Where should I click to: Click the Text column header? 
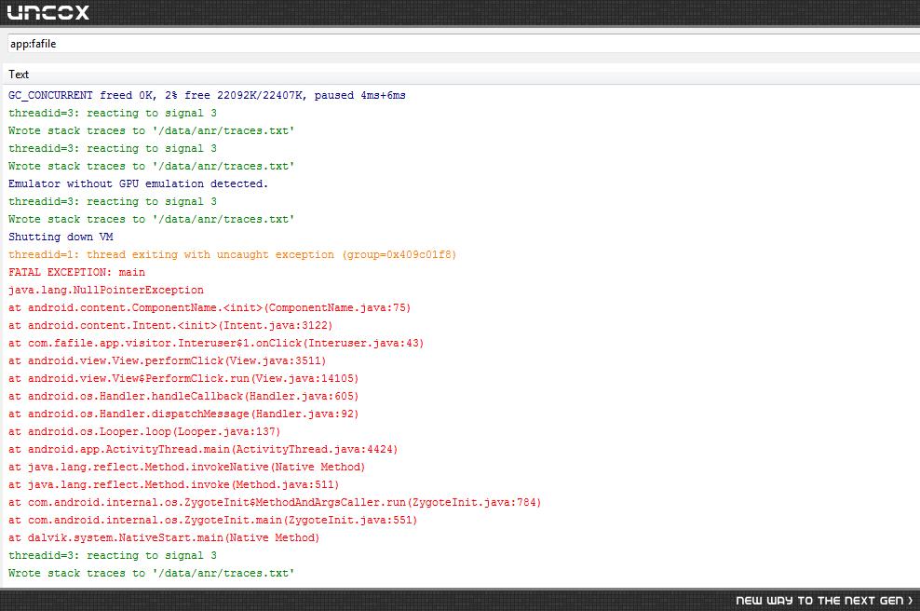pos(19,75)
